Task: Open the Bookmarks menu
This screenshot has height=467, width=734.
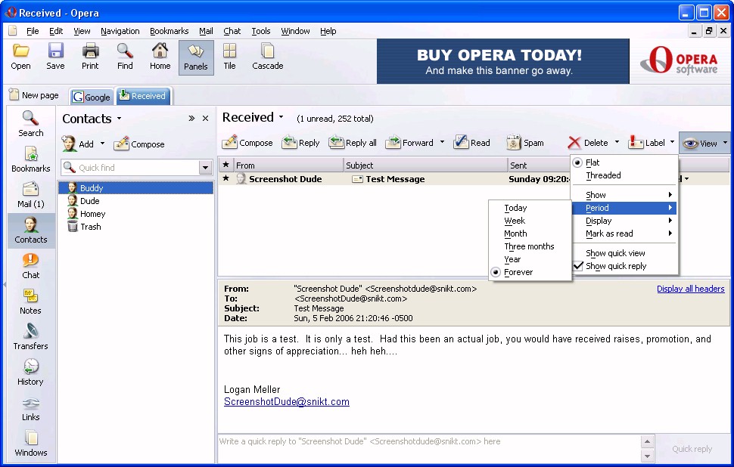Action: point(169,31)
